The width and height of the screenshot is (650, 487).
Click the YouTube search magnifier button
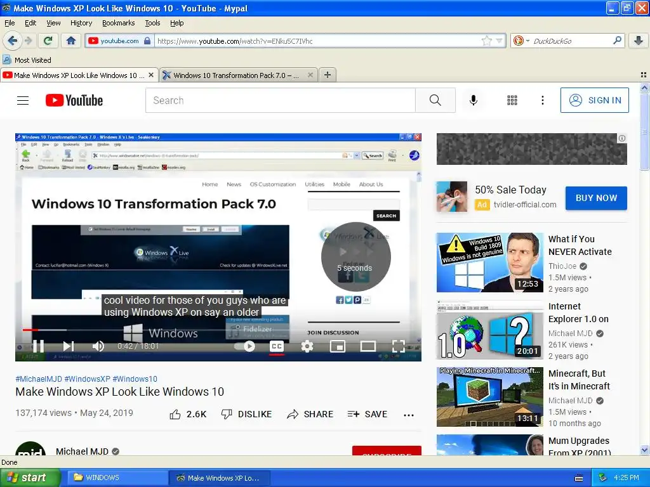[435, 100]
